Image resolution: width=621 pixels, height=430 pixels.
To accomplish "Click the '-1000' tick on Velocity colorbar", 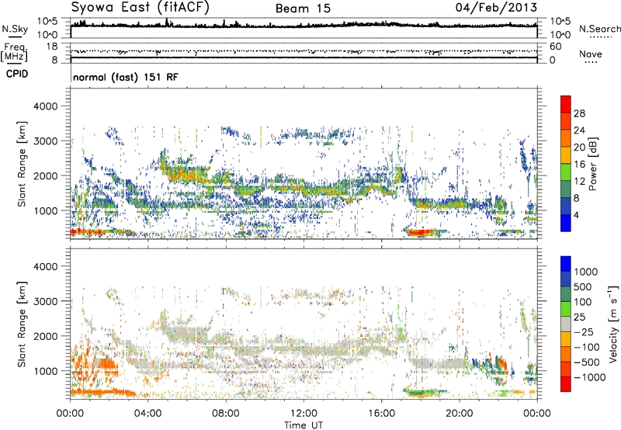I will 589,377.
